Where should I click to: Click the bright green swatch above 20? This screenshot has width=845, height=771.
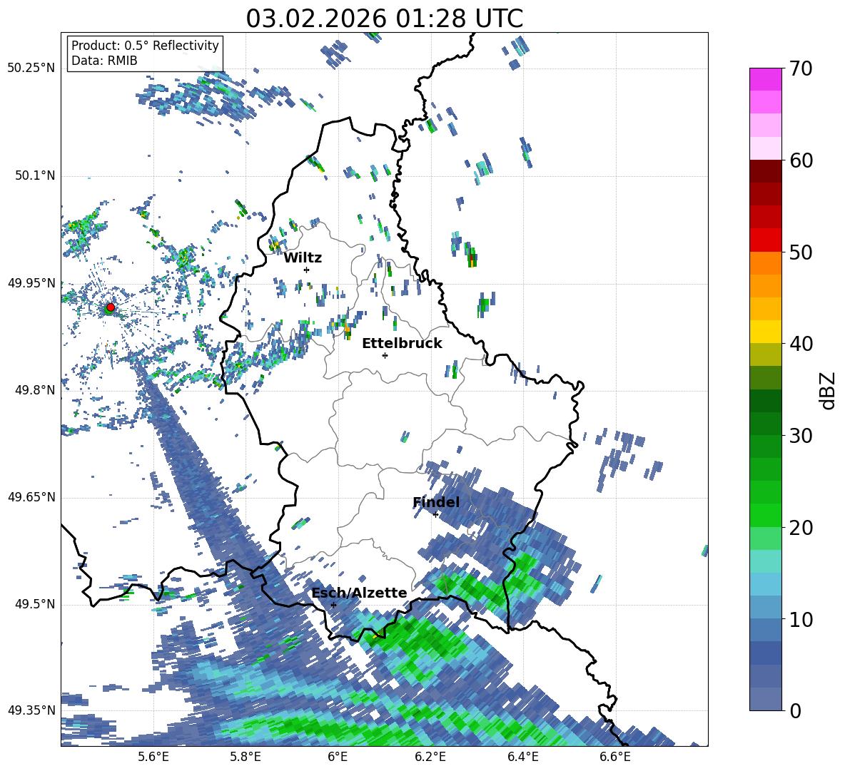click(x=765, y=515)
